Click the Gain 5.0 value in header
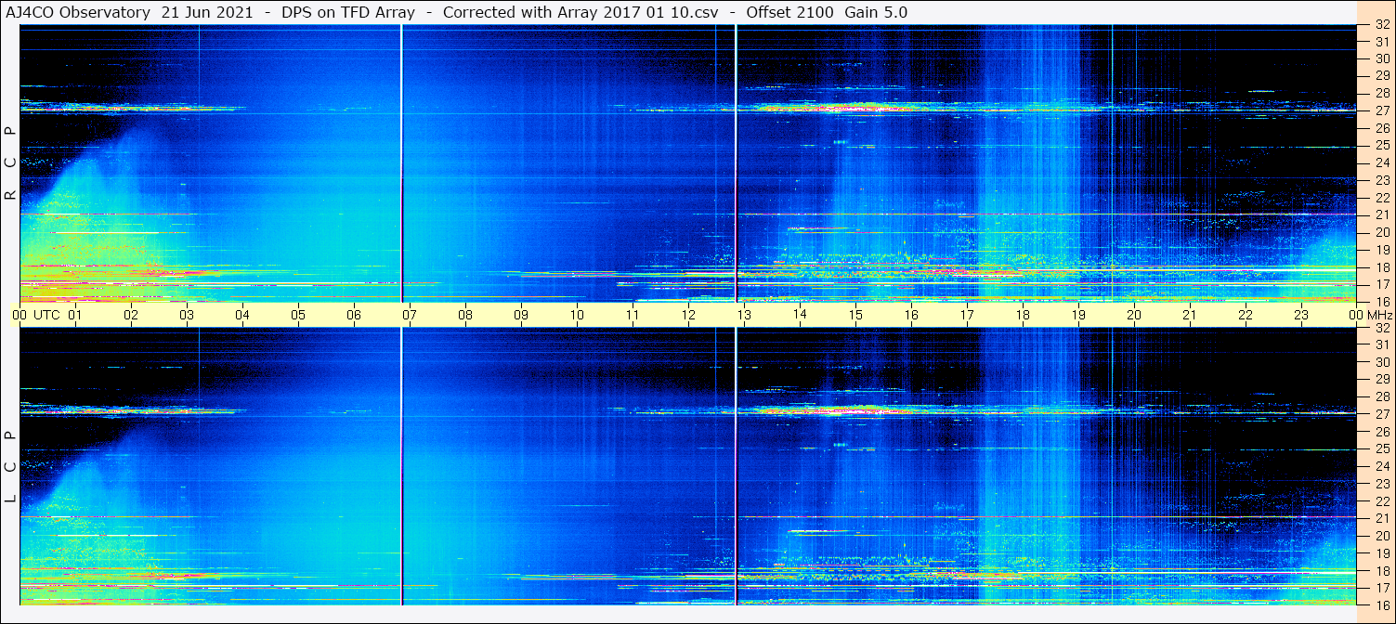This screenshot has height=624, width=1396. pyautogui.click(x=876, y=12)
